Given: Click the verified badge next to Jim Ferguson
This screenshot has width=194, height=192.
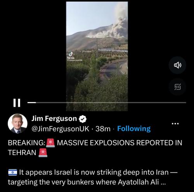Looking at the screenshot, I should pos(83,119).
